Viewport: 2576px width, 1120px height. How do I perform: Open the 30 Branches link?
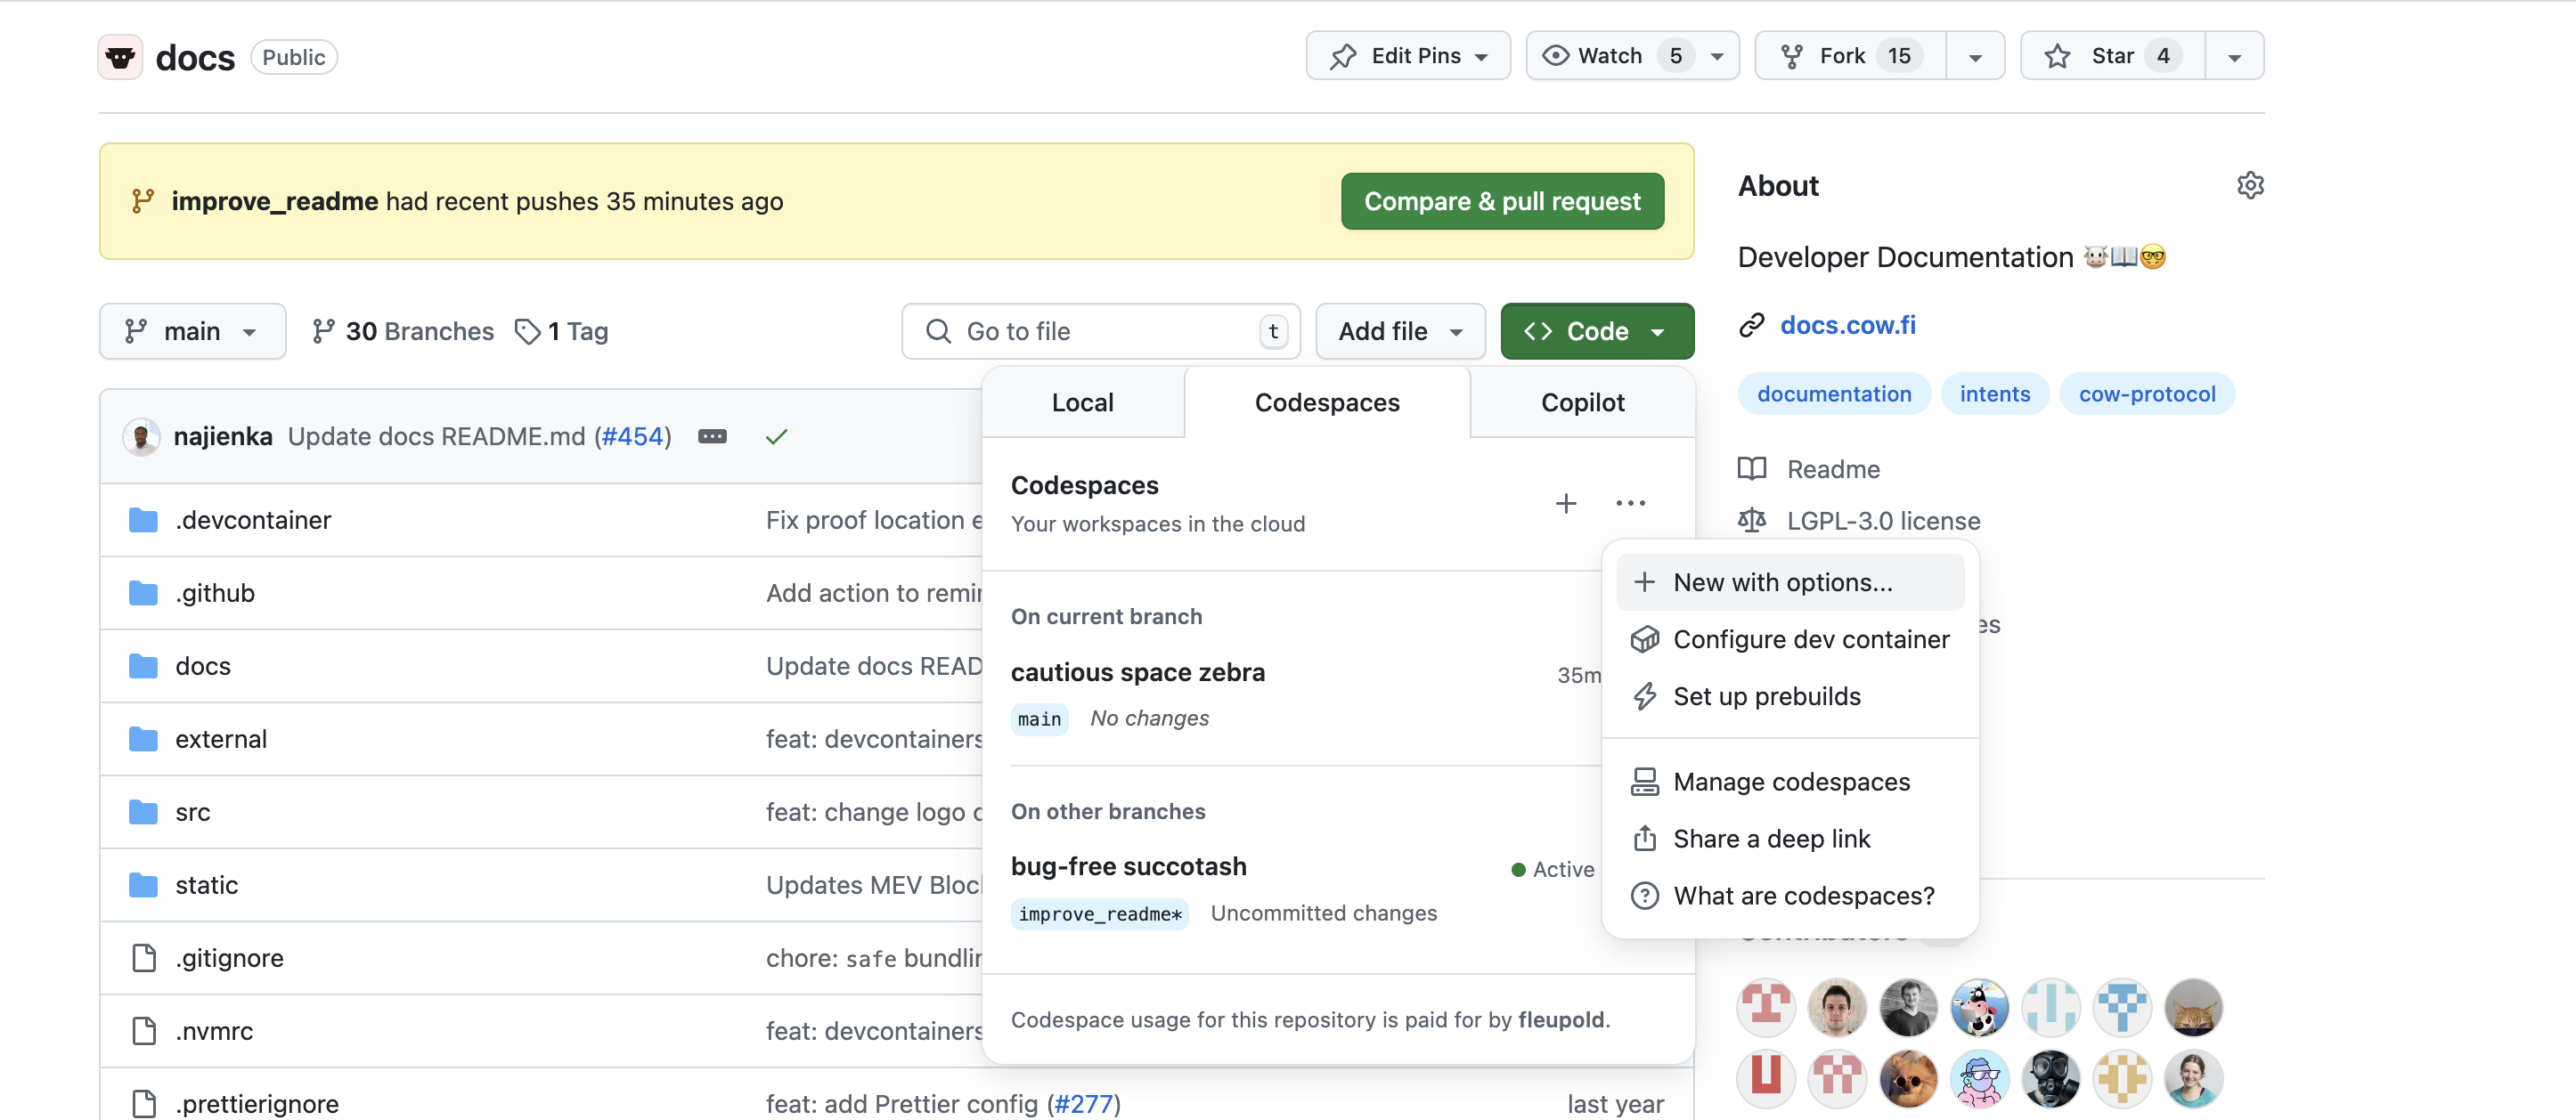tap(403, 332)
